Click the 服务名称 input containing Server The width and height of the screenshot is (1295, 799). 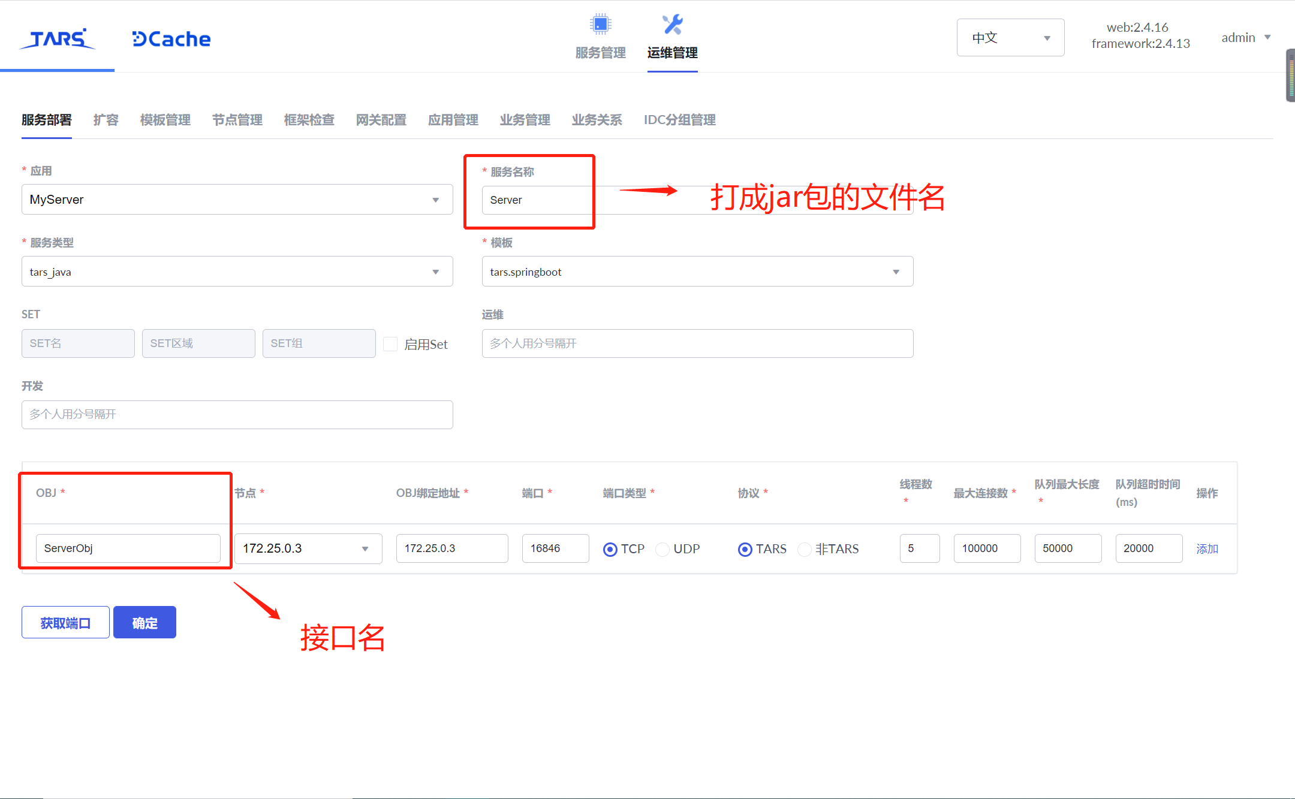pyautogui.click(x=538, y=200)
